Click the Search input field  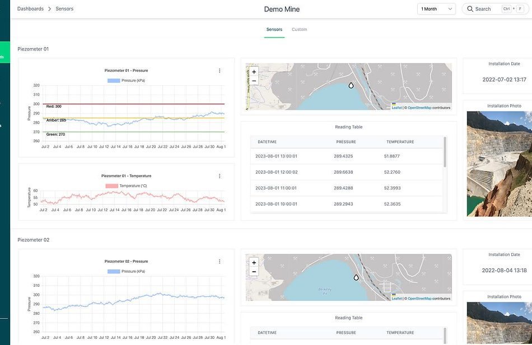[x=483, y=9]
